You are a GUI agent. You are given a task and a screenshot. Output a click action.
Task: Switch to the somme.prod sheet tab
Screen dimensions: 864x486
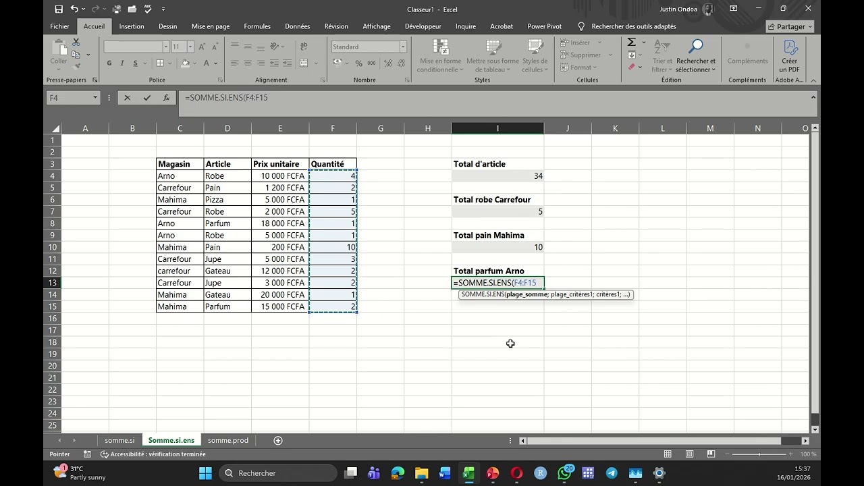(228, 440)
